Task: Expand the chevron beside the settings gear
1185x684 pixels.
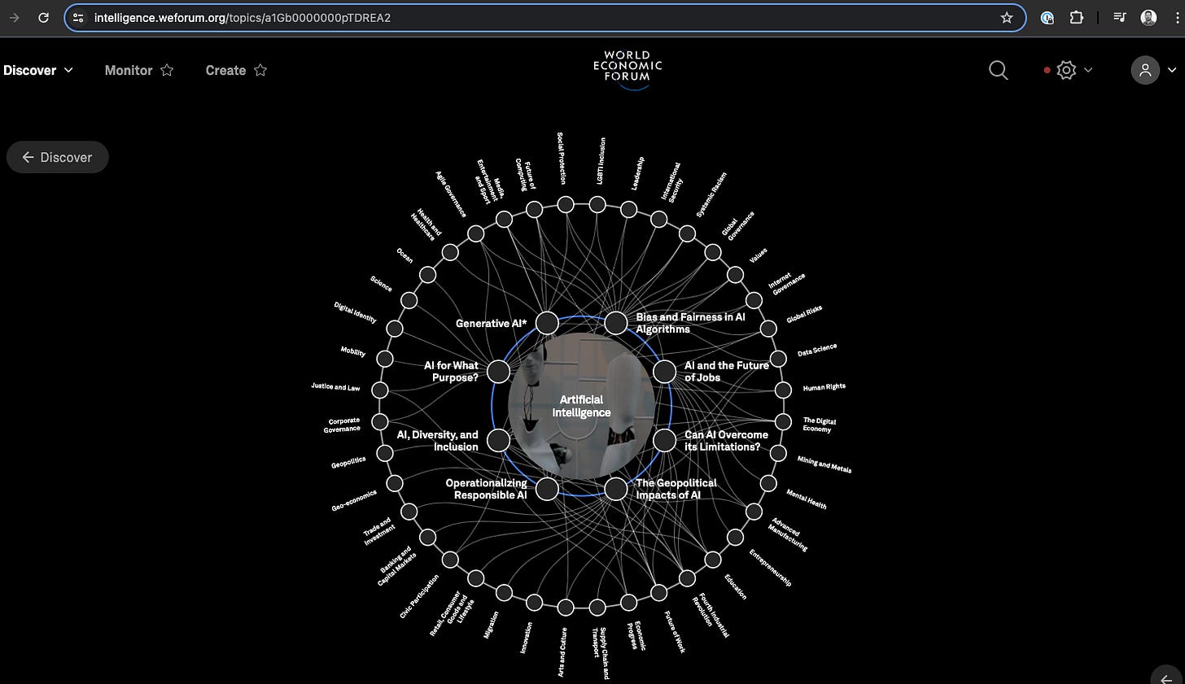Action: click(1088, 70)
